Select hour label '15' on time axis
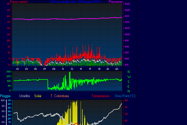 coord(81,69)
